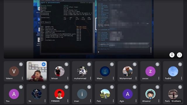Click the name label Valenn

point(9,78)
